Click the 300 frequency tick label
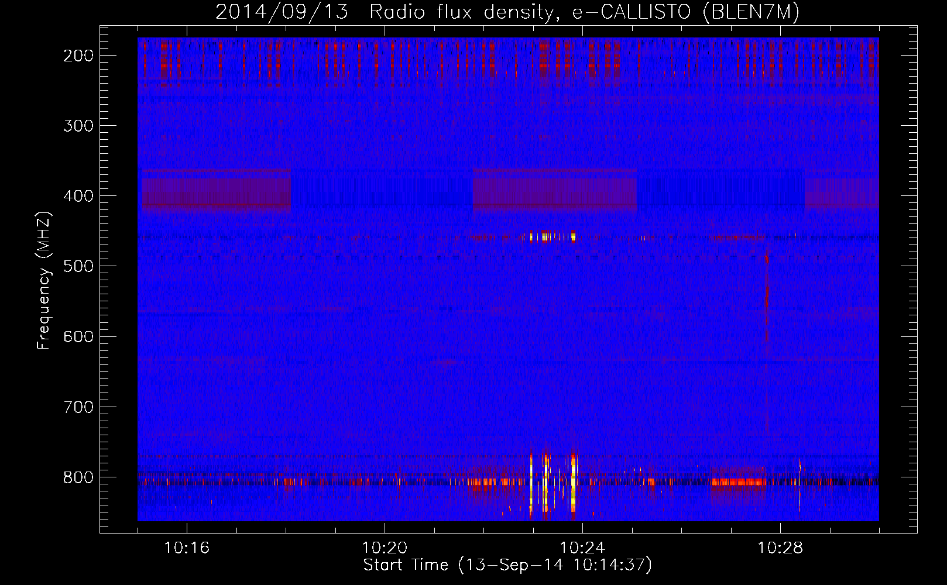Image resolution: width=947 pixels, height=585 pixels. [78, 126]
